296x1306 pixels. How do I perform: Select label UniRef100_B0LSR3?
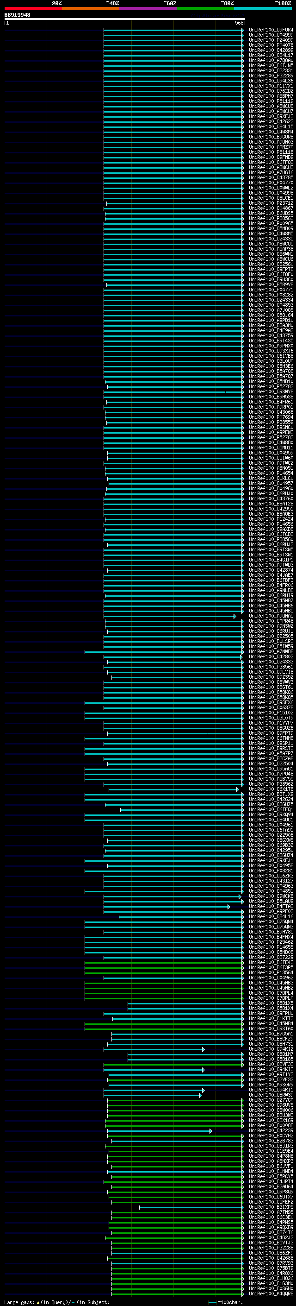click(271, 641)
